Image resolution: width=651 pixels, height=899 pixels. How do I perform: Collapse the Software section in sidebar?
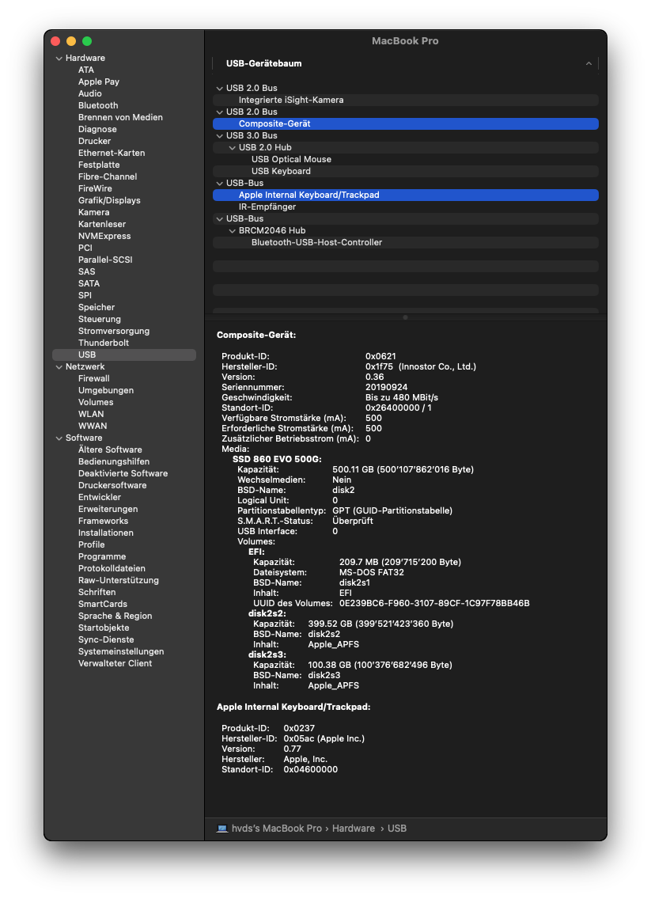coord(59,438)
